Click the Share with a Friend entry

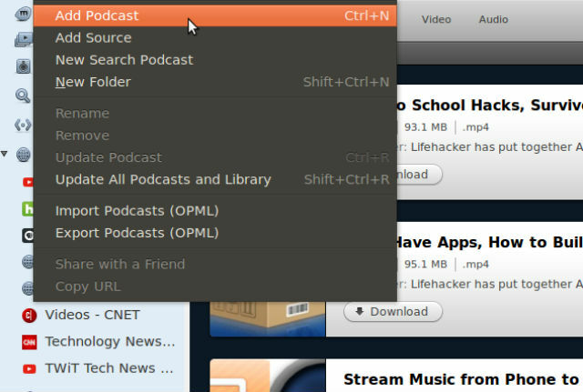tap(215, 265)
